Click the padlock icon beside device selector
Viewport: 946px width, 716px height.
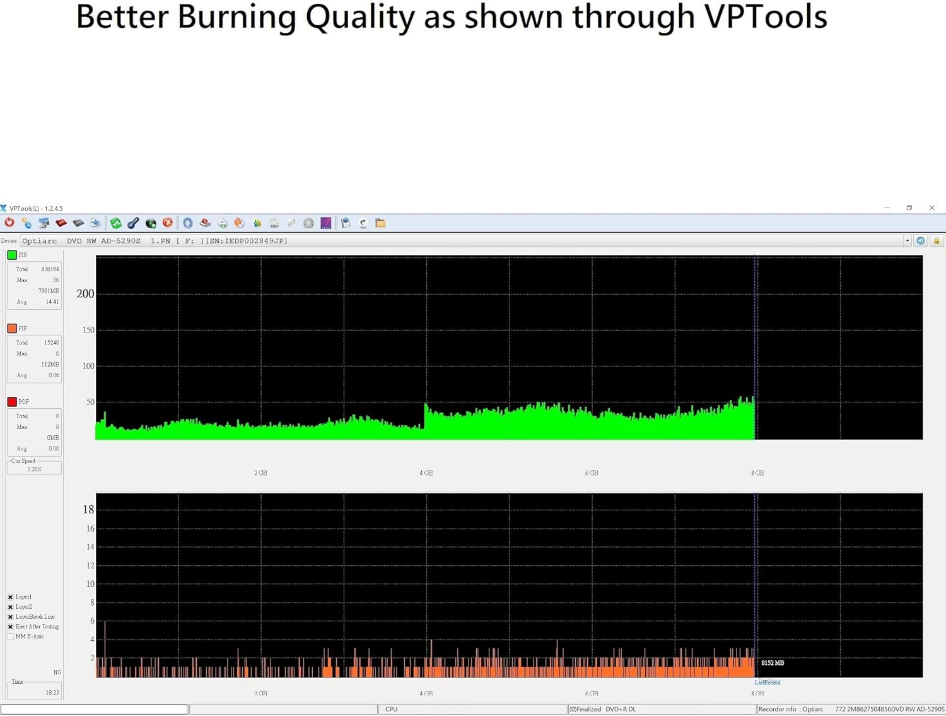937,241
